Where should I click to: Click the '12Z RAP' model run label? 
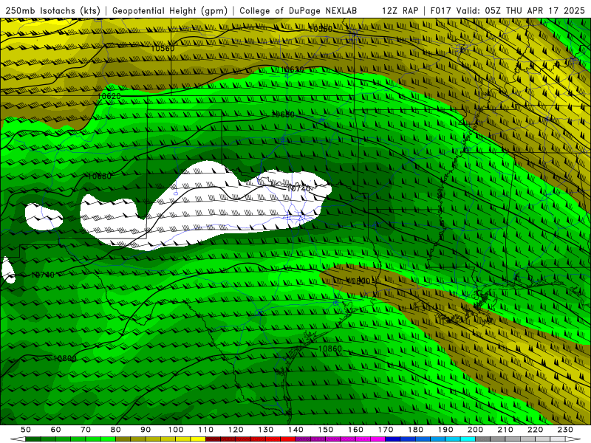(400, 10)
